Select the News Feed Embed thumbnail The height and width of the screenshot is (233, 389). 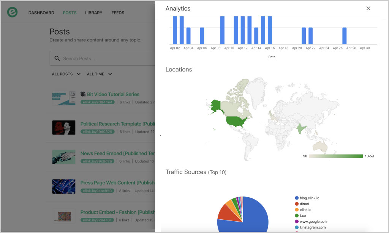[x=64, y=157]
